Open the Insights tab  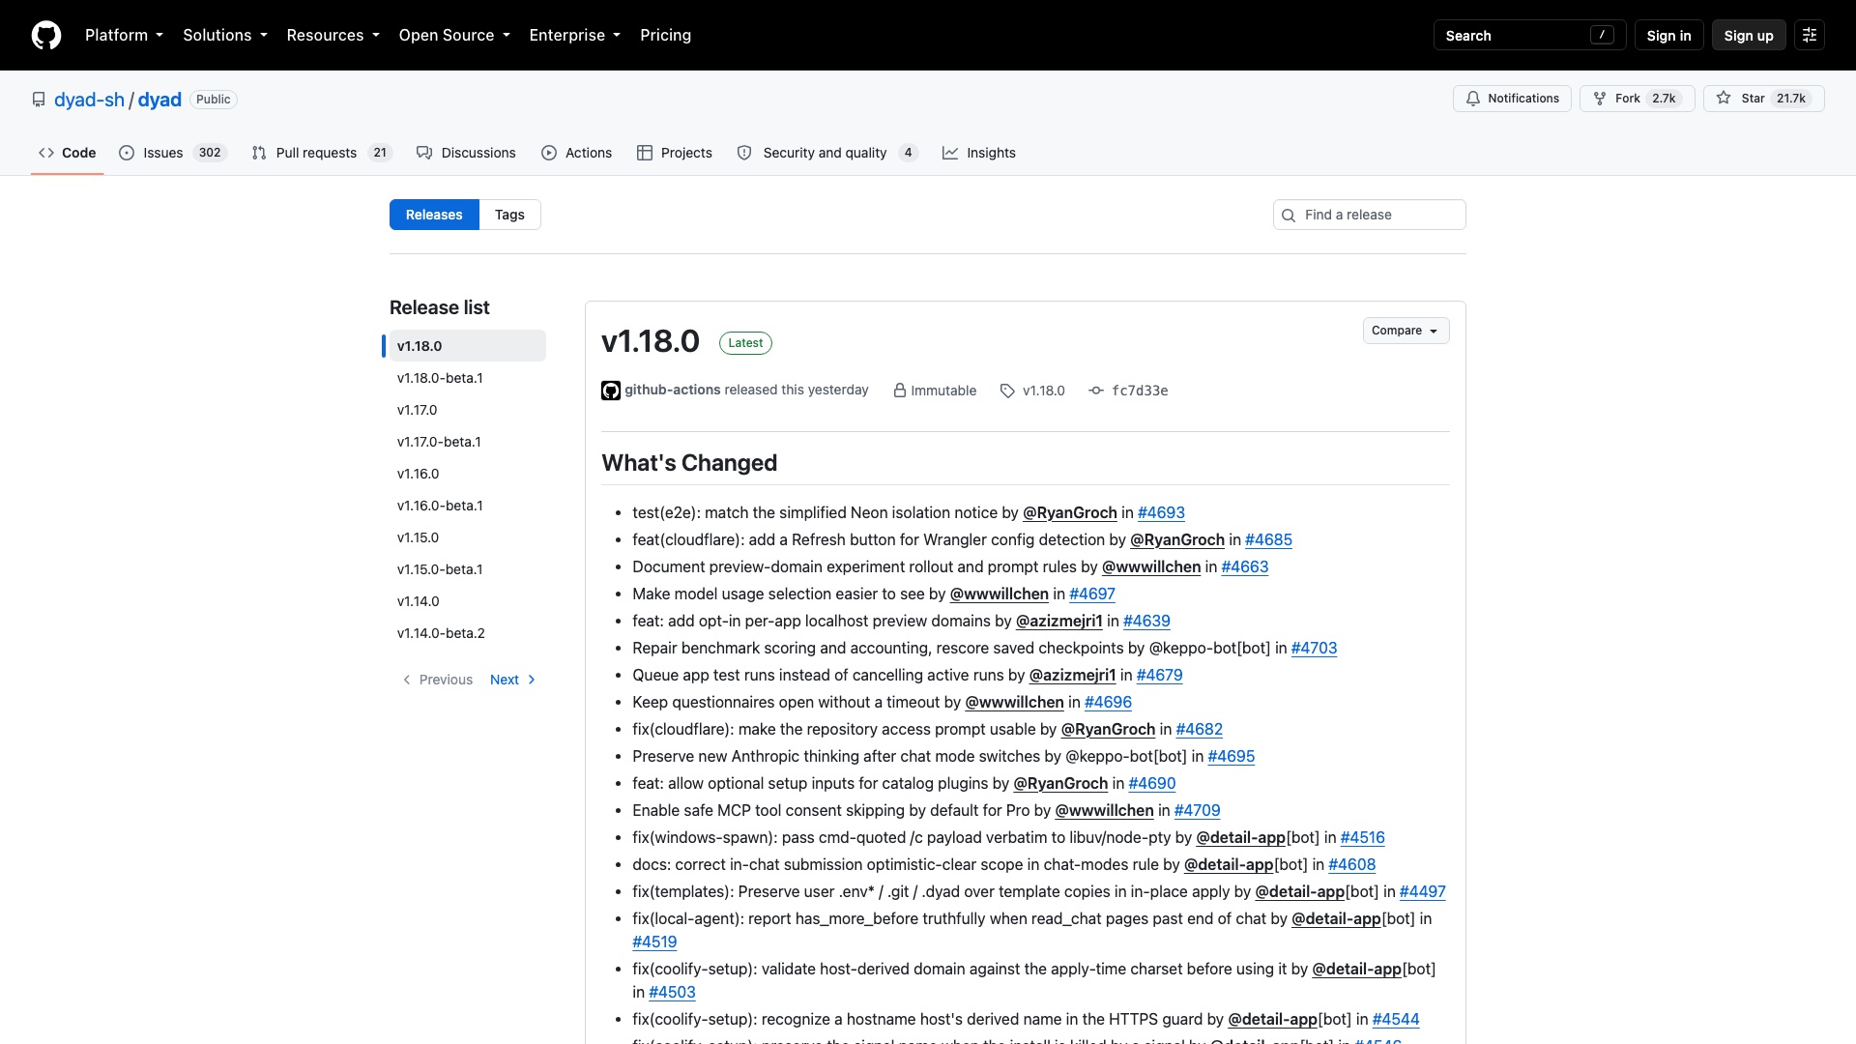(x=979, y=153)
